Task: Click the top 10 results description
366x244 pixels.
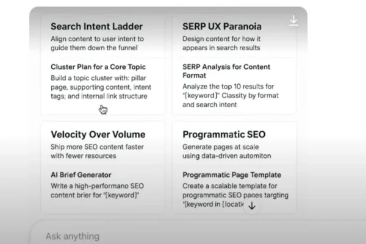Action: 231,96
